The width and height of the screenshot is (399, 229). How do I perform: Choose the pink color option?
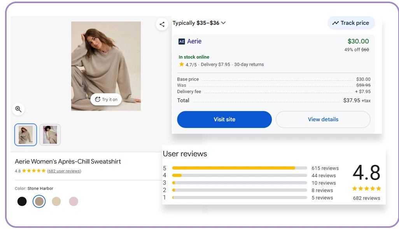pos(73,201)
